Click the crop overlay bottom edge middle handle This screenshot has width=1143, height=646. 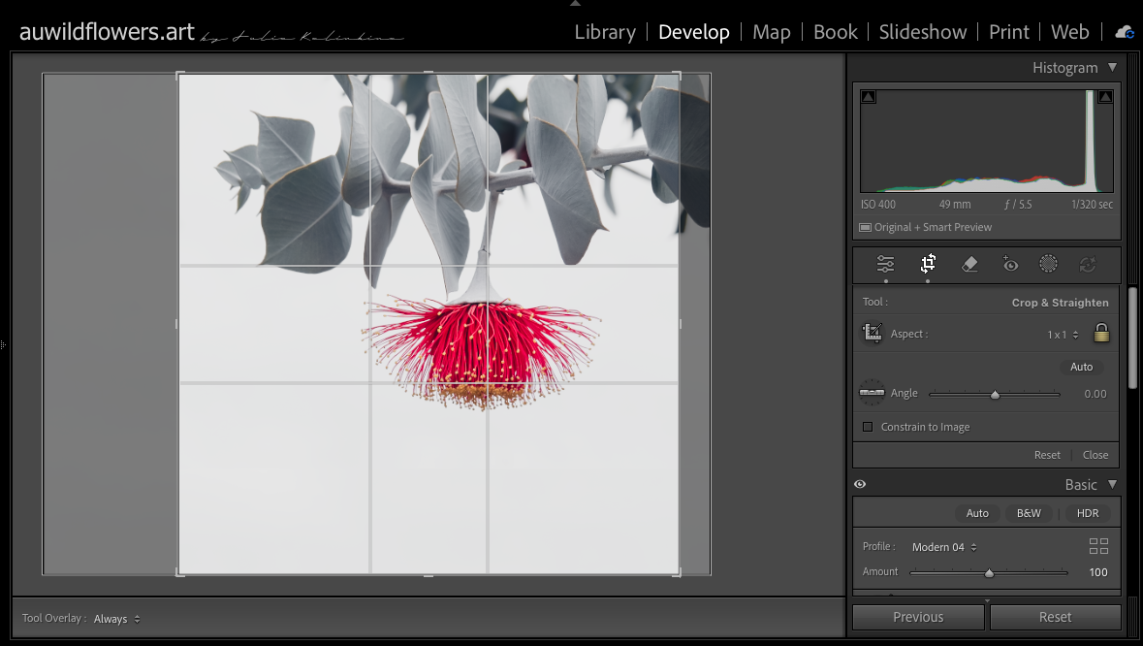(429, 575)
